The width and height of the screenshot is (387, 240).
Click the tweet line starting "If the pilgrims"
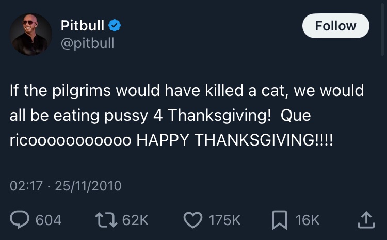tap(186, 91)
